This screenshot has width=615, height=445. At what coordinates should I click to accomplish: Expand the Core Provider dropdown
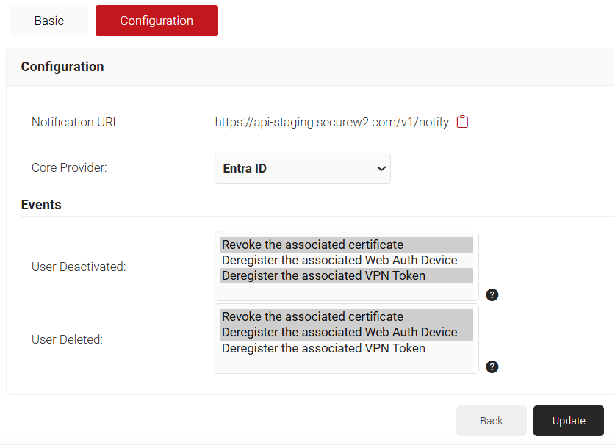click(x=302, y=168)
